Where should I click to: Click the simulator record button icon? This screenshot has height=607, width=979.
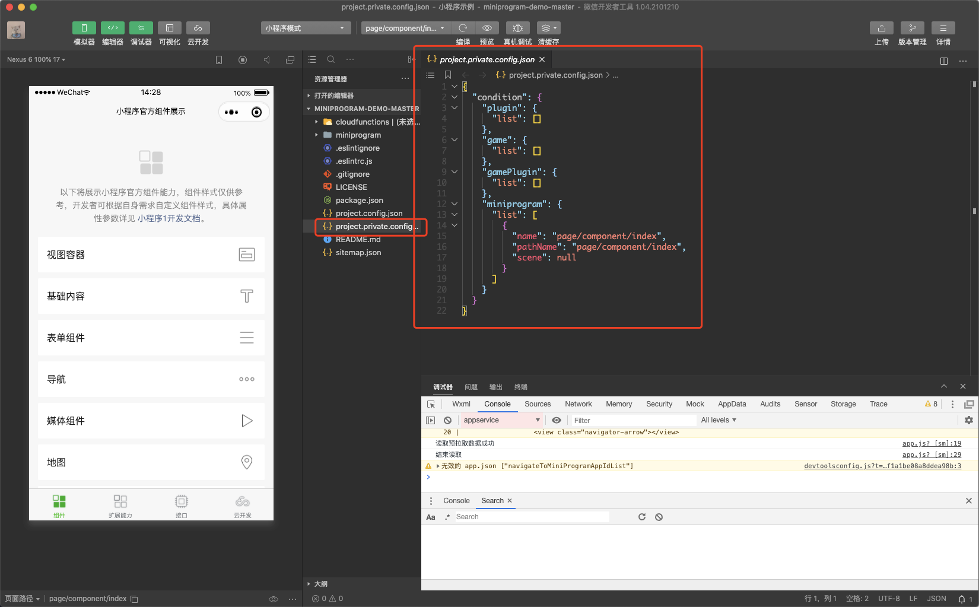point(243,60)
